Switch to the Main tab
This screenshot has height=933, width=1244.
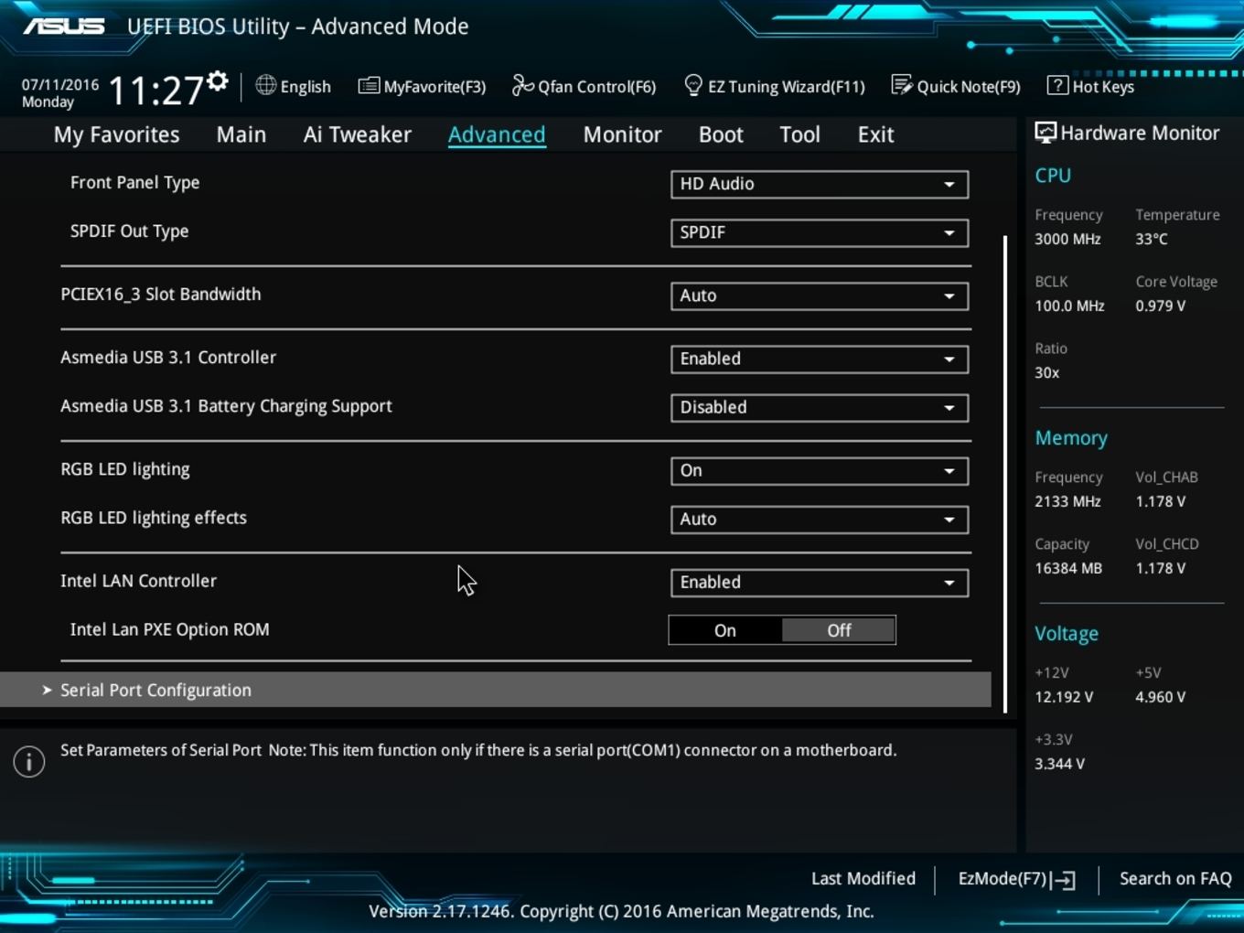click(x=241, y=134)
